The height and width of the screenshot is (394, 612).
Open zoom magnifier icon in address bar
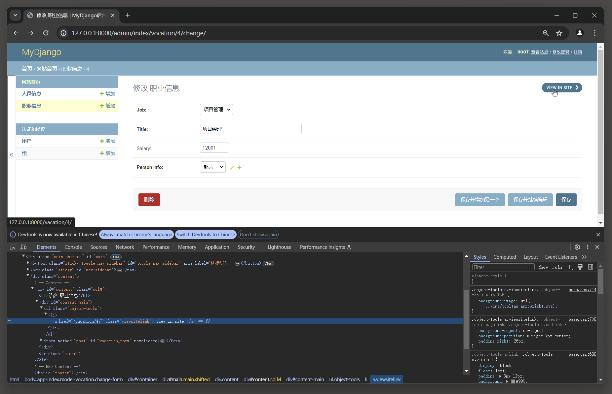coord(546,33)
